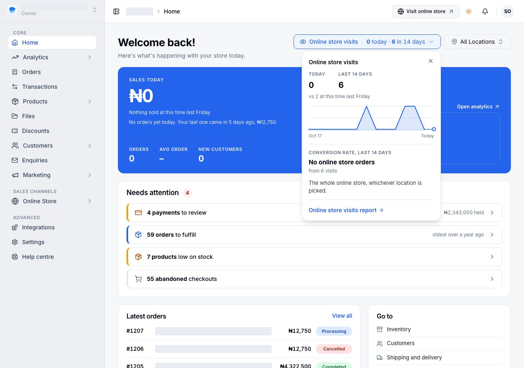Click the Inventory box icon

pos(380,329)
